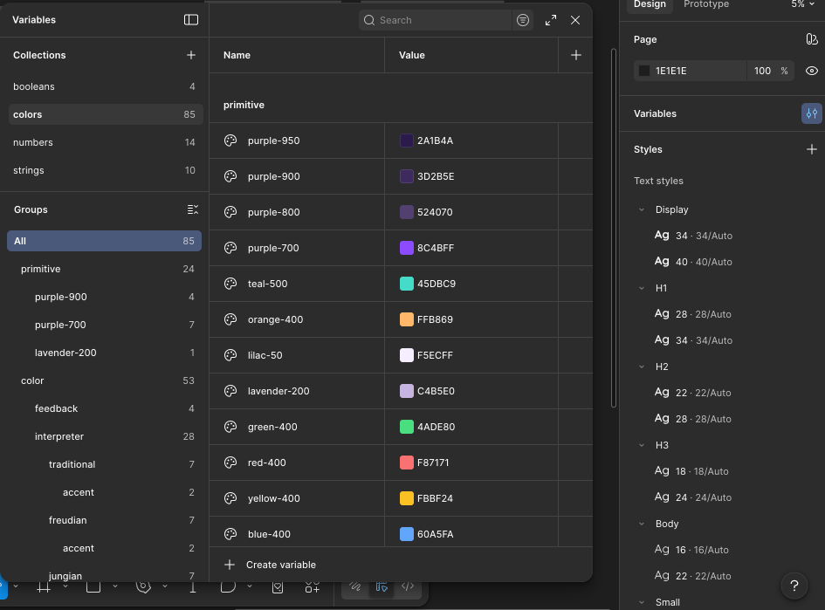Collapse the H2 text styles group

coord(642,367)
